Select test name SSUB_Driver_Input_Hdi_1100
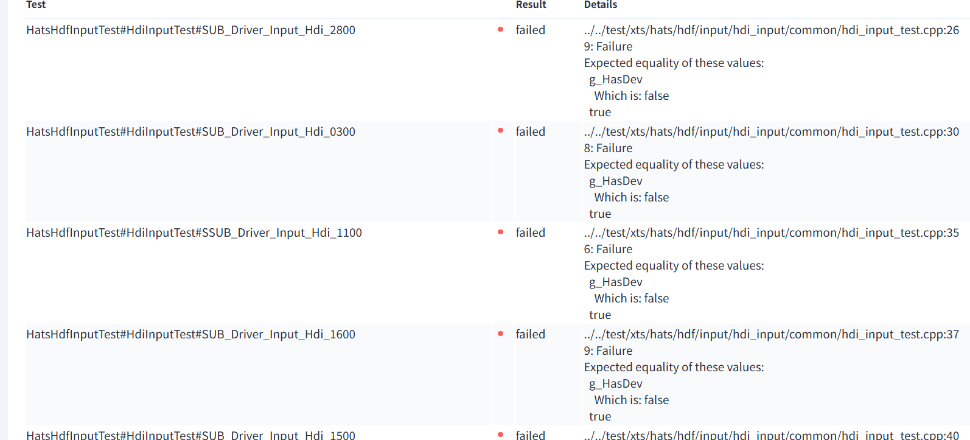The height and width of the screenshot is (440, 970). coord(194,232)
